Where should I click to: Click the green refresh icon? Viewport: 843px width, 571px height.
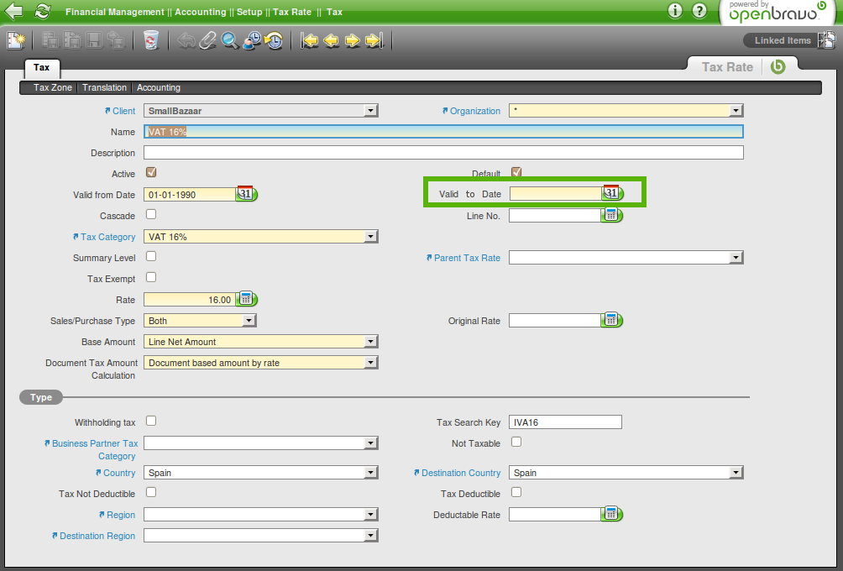point(42,12)
